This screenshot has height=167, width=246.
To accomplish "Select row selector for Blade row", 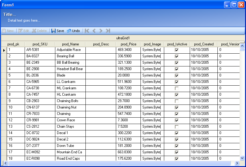I will click(4, 75).
